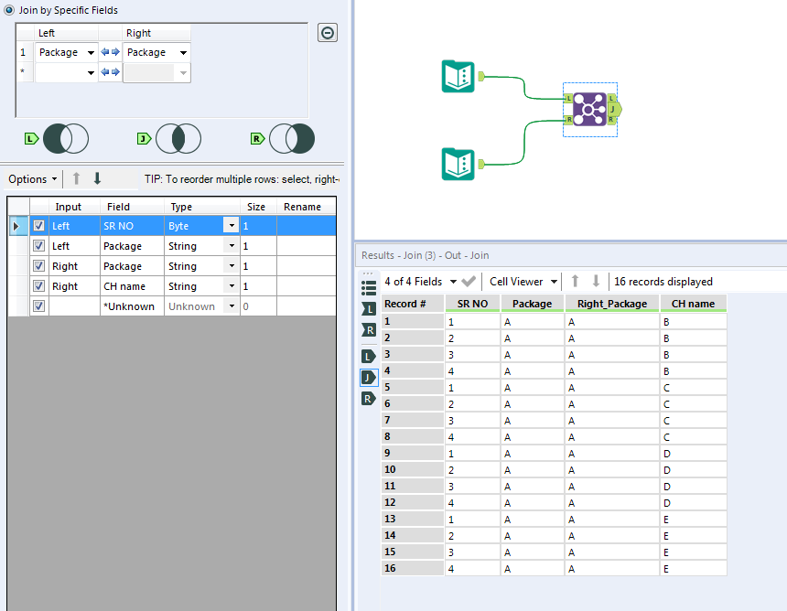Click the upper Input Data tool output anchor
The width and height of the screenshot is (787, 611).
(x=481, y=76)
